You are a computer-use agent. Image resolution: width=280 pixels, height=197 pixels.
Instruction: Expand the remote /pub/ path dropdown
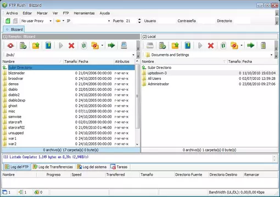(x=133, y=55)
